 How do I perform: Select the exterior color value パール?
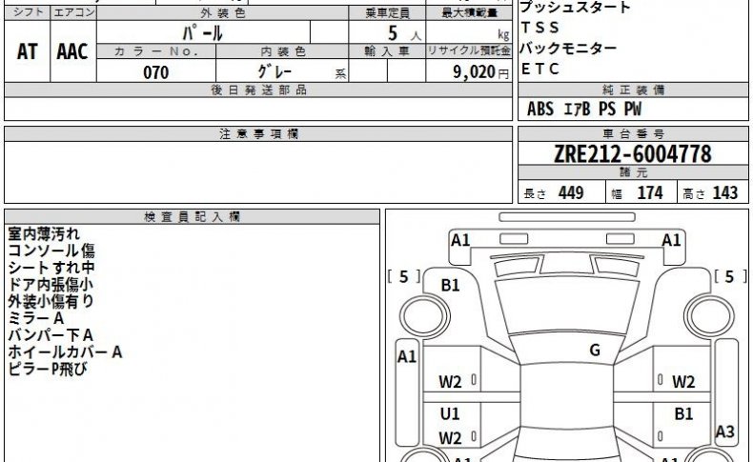pyautogui.click(x=203, y=33)
